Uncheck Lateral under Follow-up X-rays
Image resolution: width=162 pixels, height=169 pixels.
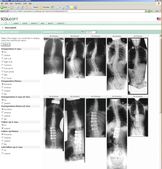coord(2,128)
